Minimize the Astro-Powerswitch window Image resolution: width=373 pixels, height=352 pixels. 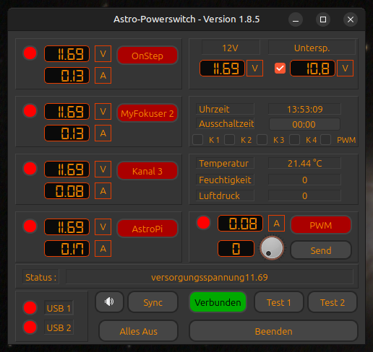pos(296,19)
